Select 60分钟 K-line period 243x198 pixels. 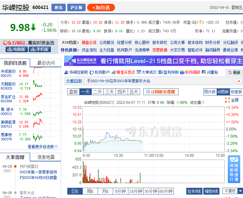click(x=166, y=191)
